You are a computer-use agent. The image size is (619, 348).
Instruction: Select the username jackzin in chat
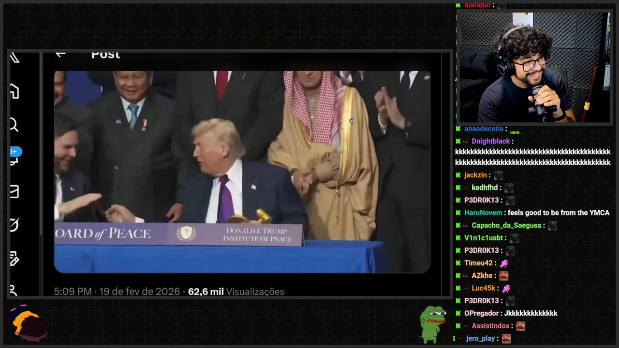[x=475, y=175]
